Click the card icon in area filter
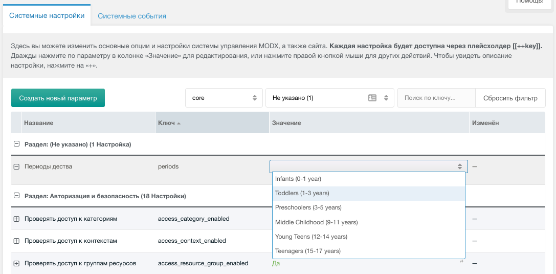 point(372,98)
